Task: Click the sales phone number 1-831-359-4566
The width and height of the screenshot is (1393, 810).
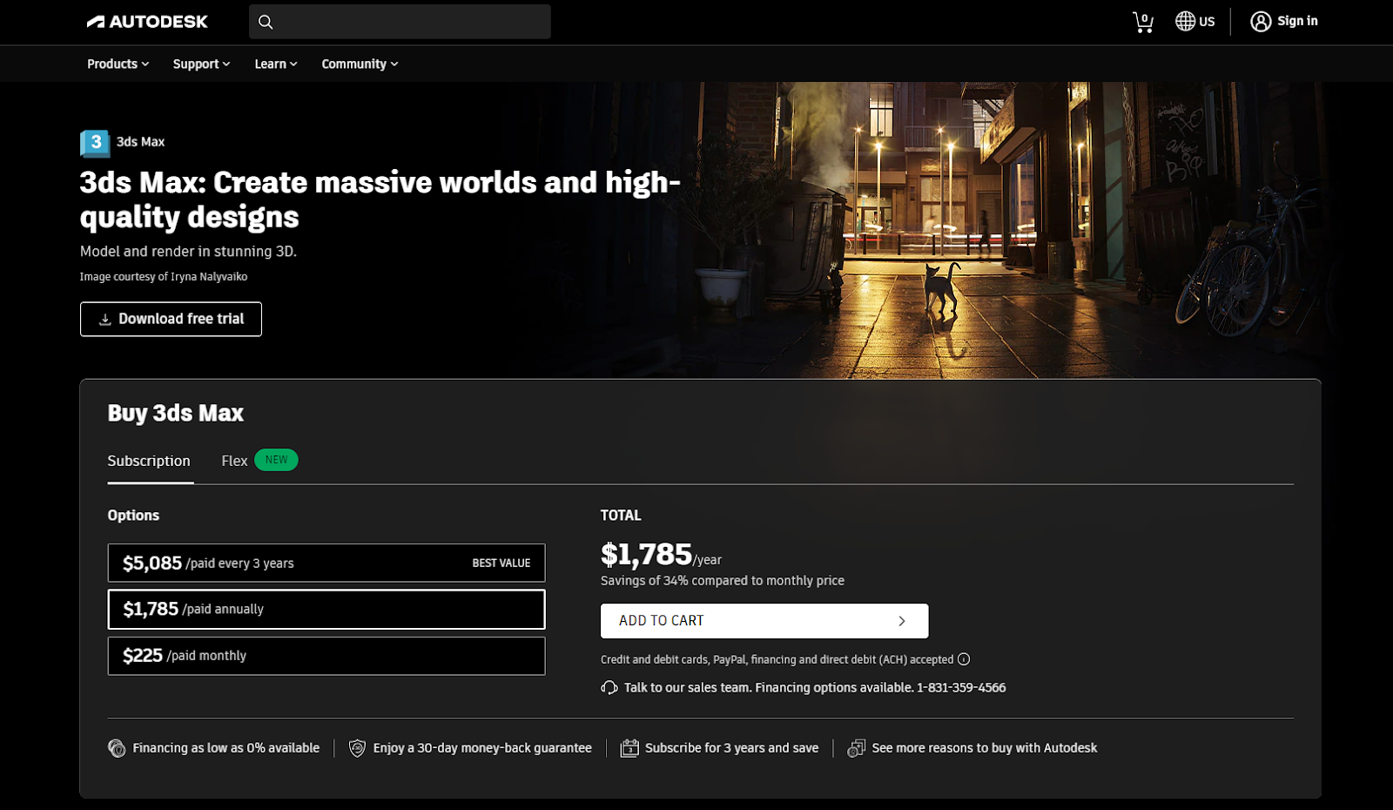Action: click(961, 688)
